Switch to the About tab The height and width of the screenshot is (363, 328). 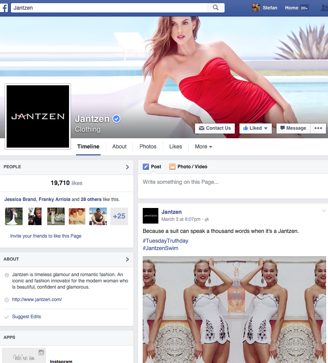119,146
